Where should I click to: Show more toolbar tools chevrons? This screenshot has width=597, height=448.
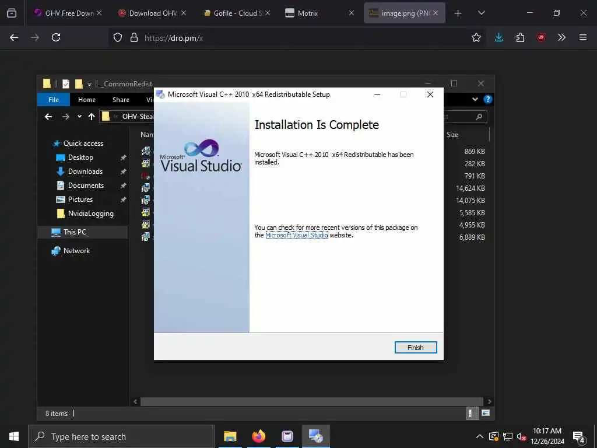[x=561, y=37]
